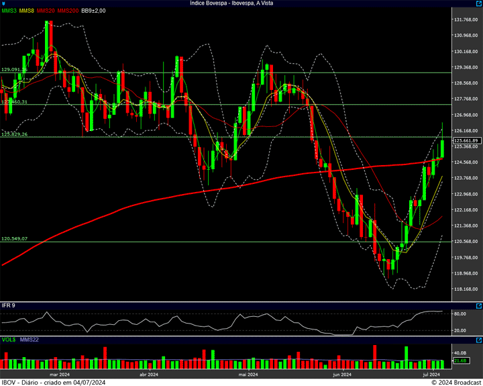The image size is (483, 386).
Task: Open the BB9±2,00 Bollinger Bands settings
Action: coord(94,11)
